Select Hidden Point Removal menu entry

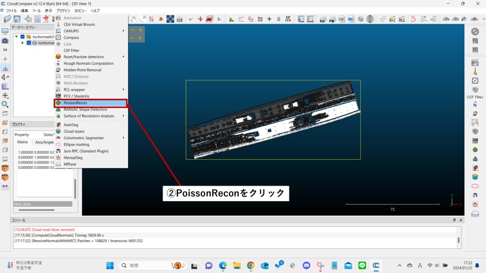tap(91, 70)
